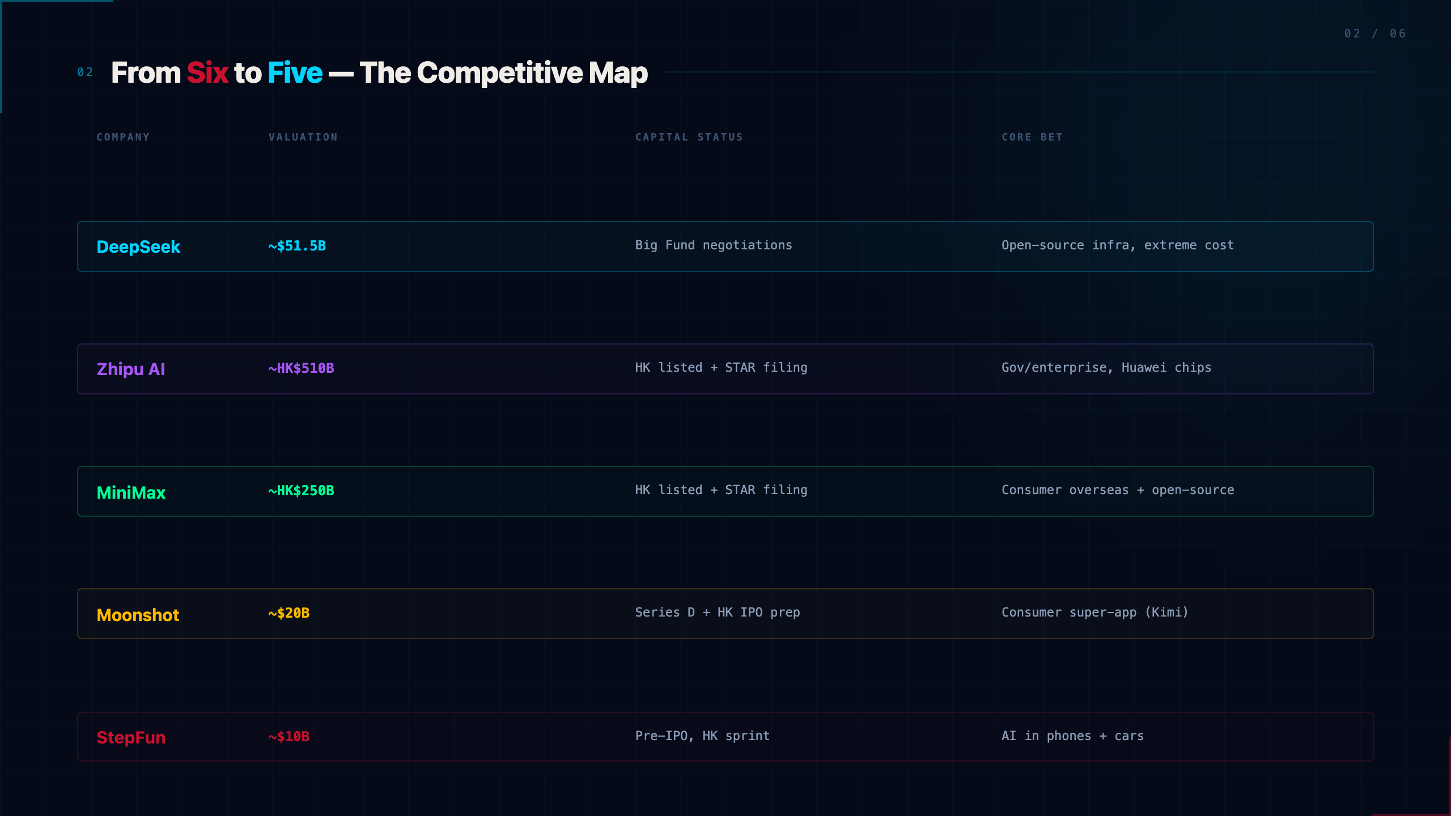Select the DeepSeek company name

click(x=138, y=247)
